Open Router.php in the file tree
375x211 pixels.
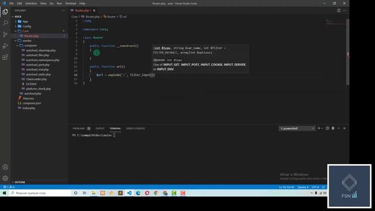31,36
